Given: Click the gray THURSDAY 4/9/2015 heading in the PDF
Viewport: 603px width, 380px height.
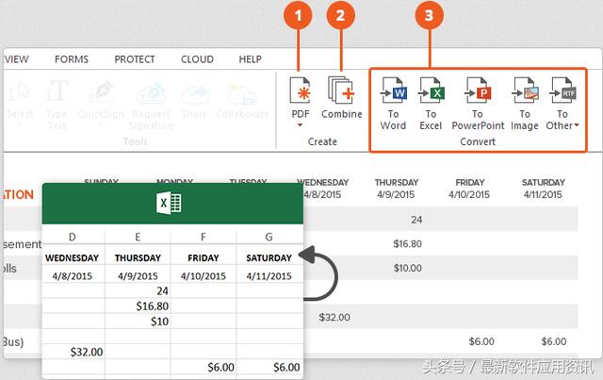Looking at the screenshot, I should [x=396, y=189].
